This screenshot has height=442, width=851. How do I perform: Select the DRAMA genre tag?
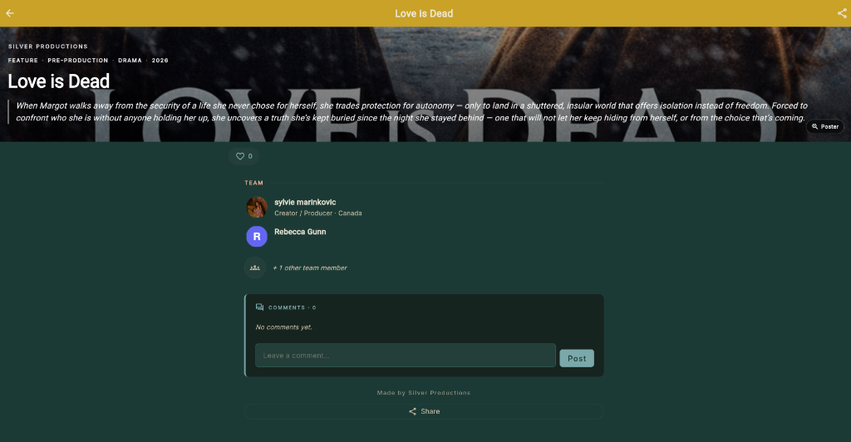(130, 60)
